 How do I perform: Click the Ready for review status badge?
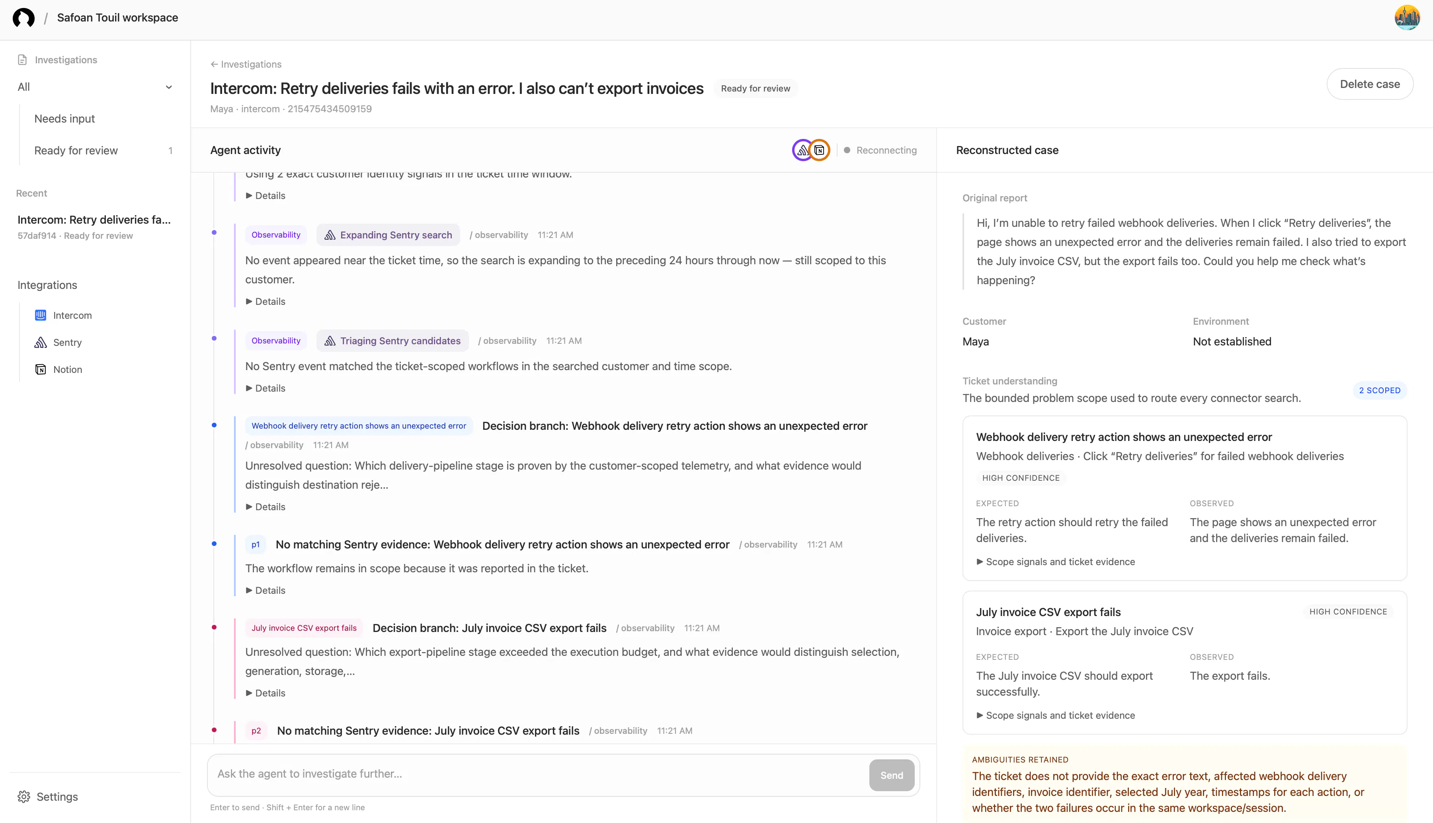[756, 89]
